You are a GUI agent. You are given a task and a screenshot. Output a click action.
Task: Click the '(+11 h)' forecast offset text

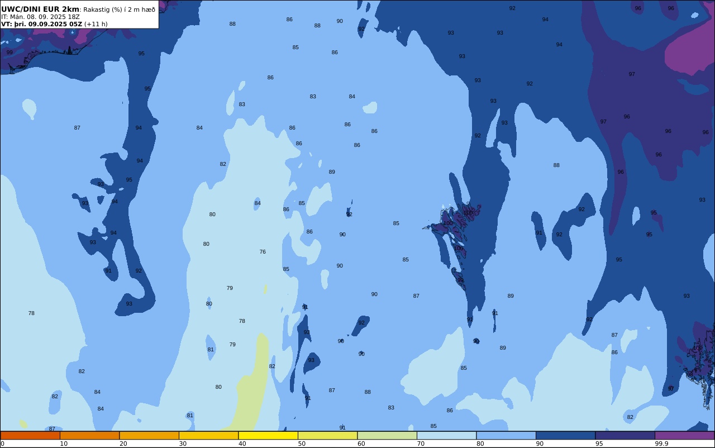click(x=96, y=24)
